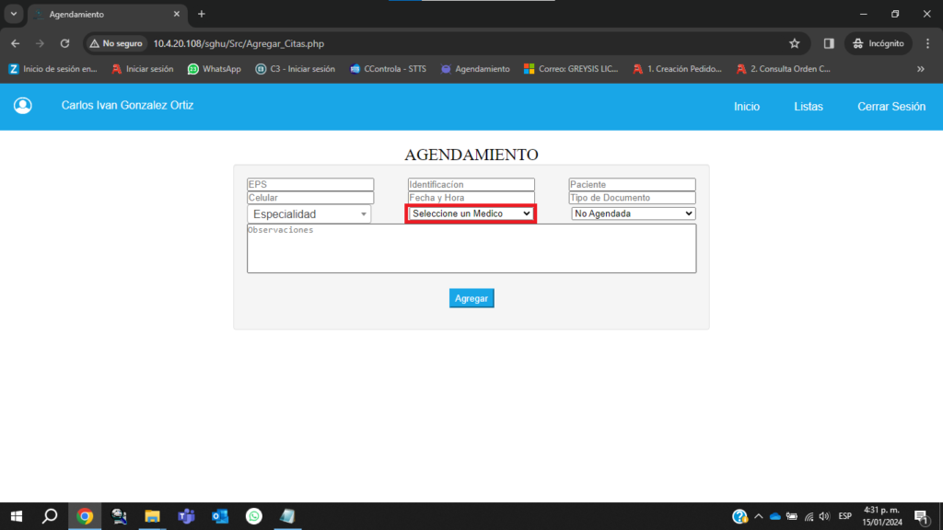Reload the Agendamiento page
Screen dimensions: 943x530
[64, 43]
